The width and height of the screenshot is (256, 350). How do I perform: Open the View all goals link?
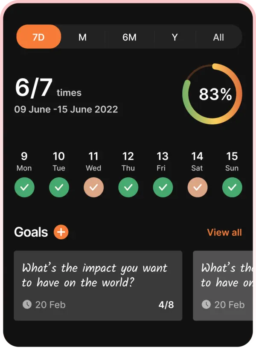click(224, 232)
